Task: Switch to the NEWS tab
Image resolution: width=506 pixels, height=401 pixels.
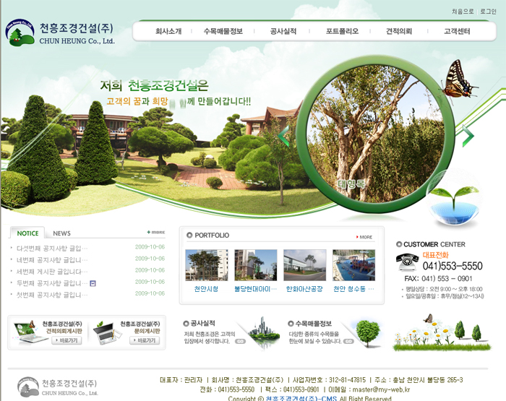Action: (61, 233)
